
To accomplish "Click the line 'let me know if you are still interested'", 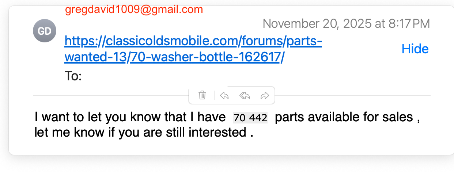I will (x=144, y=132).
